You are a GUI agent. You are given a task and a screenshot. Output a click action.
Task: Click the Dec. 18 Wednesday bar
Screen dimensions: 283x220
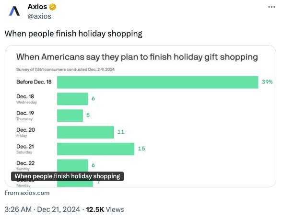72,99
